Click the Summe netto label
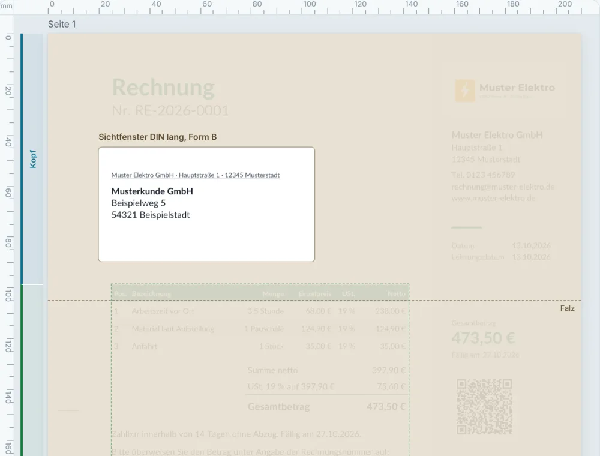Screen dimensions: 600x456 272,370
